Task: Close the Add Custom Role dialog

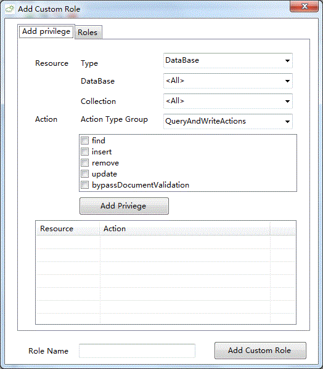Action: point(304,6)
